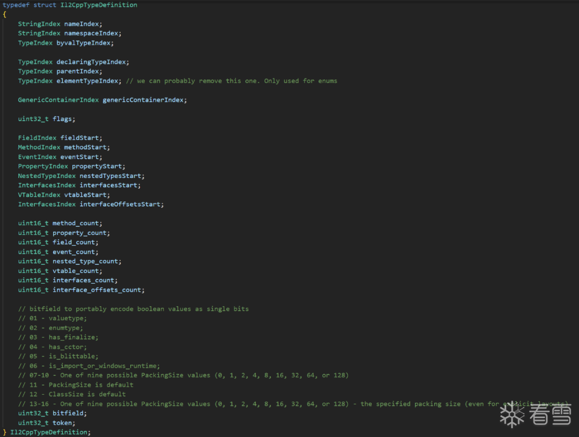Image resolution: width=579 pixels, height=437 pixels.
Task: Click the method_count declaration
Action: (60, 224)
